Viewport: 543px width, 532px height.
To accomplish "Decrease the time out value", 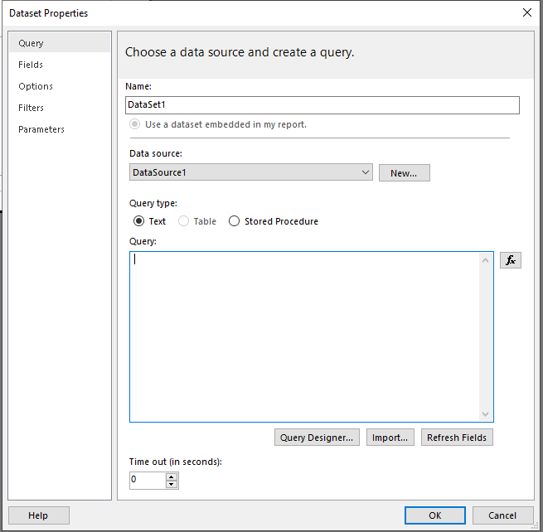I will tap(172, 484).
